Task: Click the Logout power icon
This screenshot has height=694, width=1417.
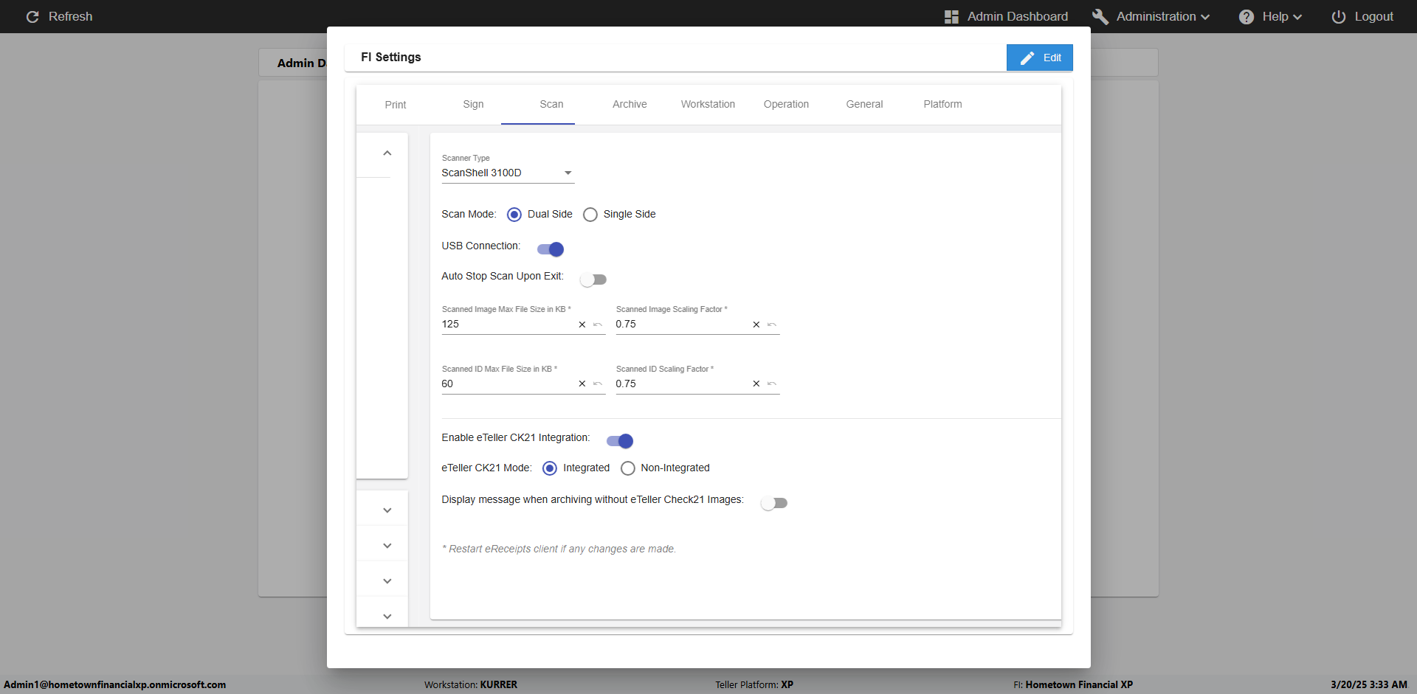Action: (x=1338, y=17)
